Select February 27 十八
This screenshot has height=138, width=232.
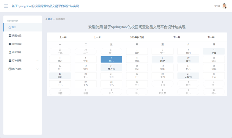pos(86,84)
